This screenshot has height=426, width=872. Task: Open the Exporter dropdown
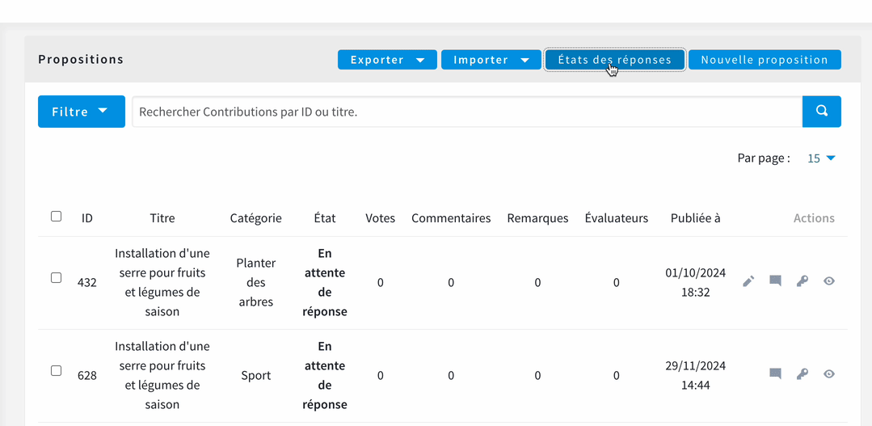(x=387, y=60)
